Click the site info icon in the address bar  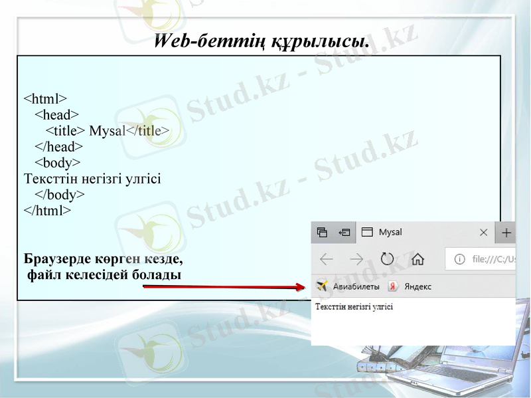pyautogui.click(x=459, y=259)
